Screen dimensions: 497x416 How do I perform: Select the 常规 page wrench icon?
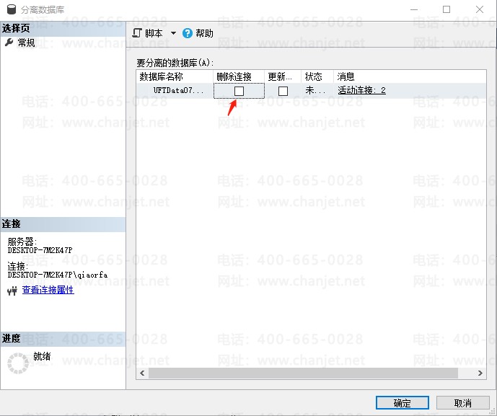tap(9, 43)
